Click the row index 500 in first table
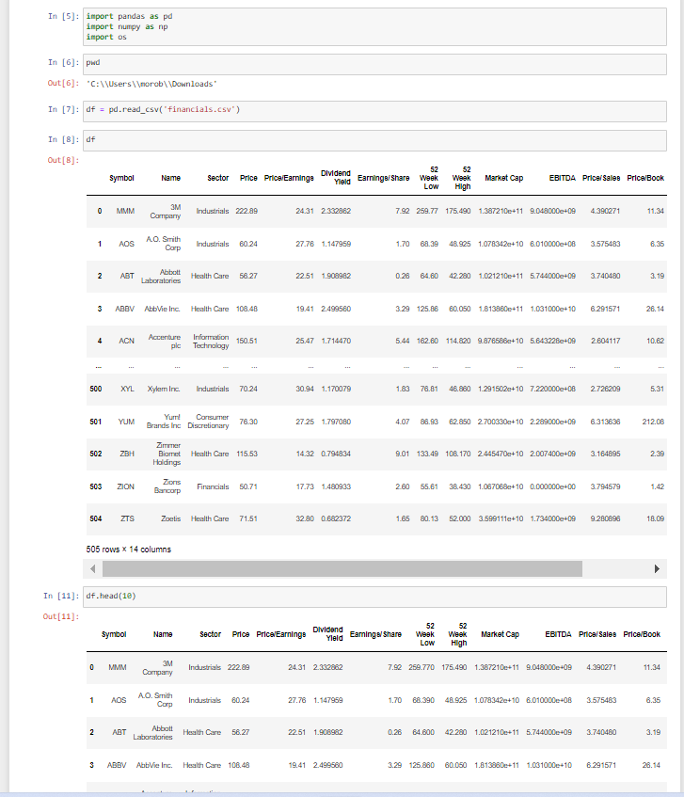 (96, 389)
